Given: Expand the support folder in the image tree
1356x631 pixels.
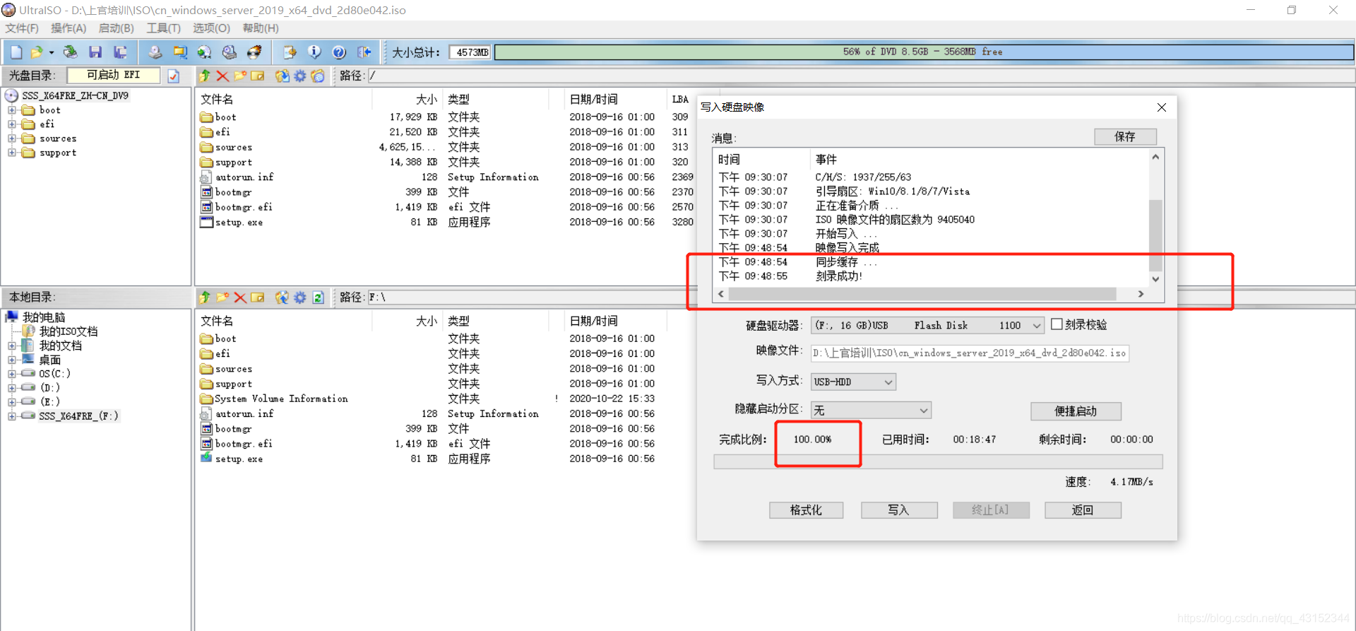Looking at the screenshot, I should (11, 153).
